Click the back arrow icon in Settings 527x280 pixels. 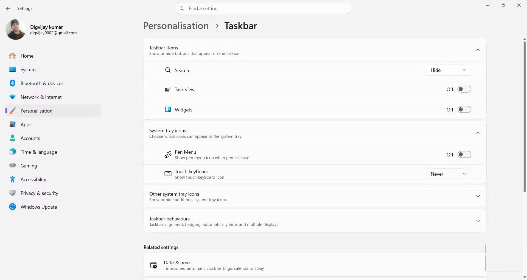(8, 9)
